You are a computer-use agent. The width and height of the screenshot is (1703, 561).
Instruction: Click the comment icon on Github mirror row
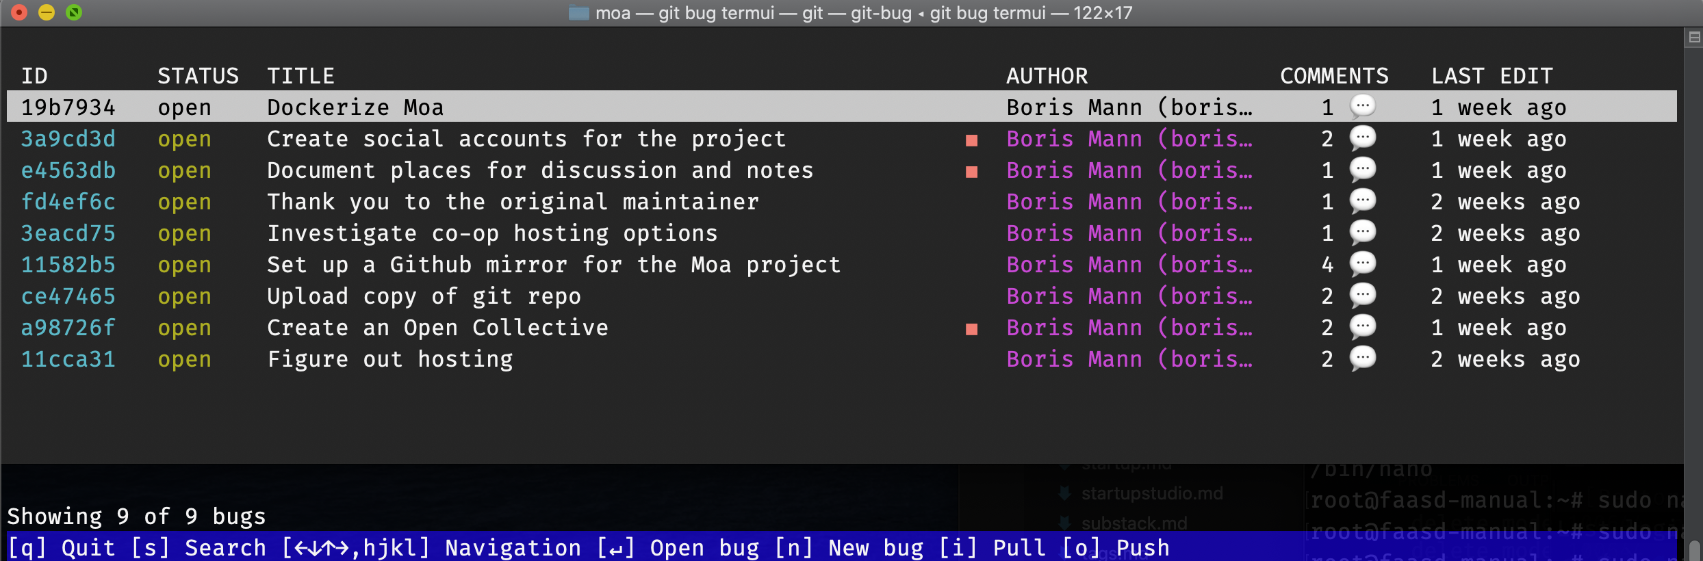1362,263
